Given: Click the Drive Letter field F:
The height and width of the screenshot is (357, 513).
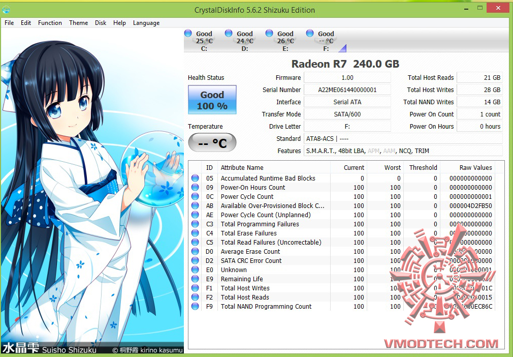Looking at the screenshot, I should coord(347,127).
